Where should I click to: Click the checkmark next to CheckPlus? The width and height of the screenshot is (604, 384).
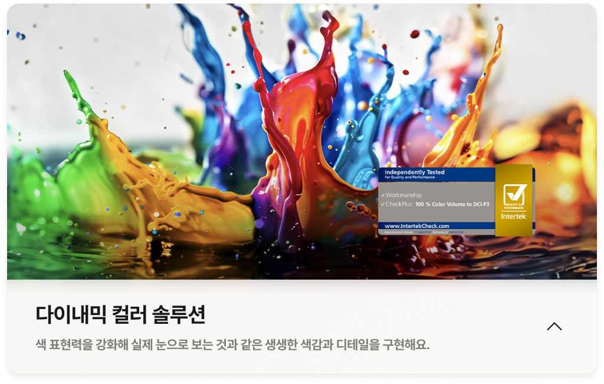point(383,204)
